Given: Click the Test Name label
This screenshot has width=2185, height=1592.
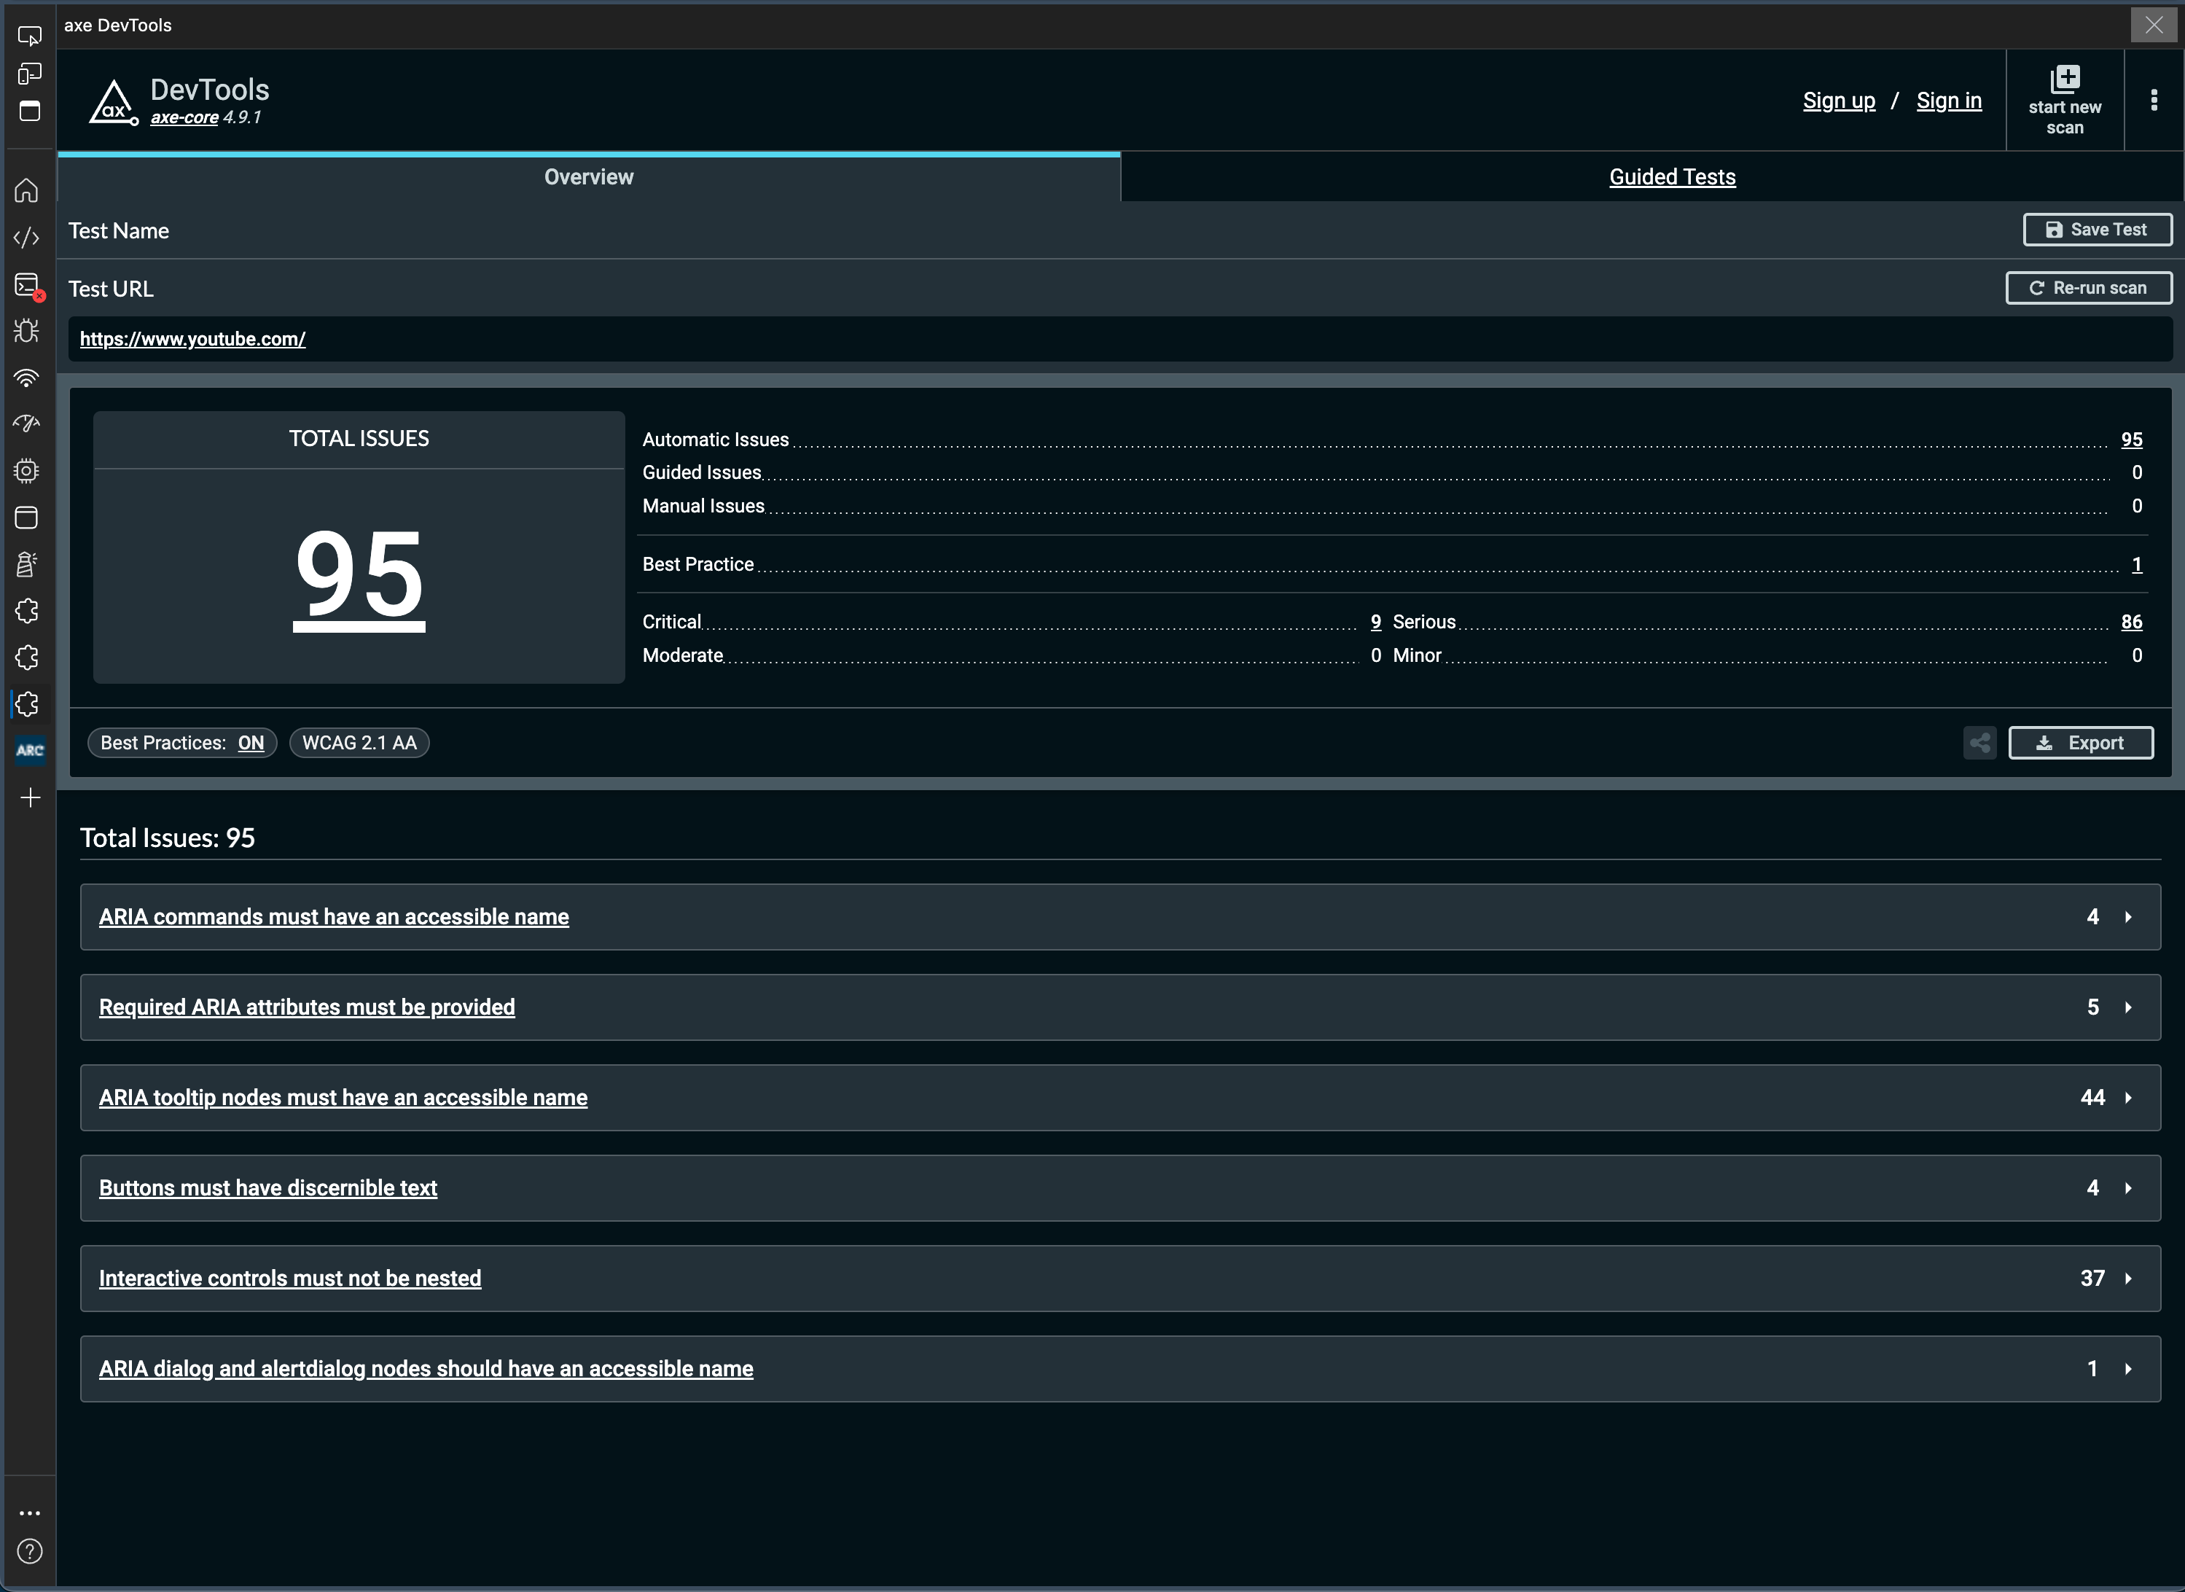Looking at the screenshot, I should click(x=119, y=231).
